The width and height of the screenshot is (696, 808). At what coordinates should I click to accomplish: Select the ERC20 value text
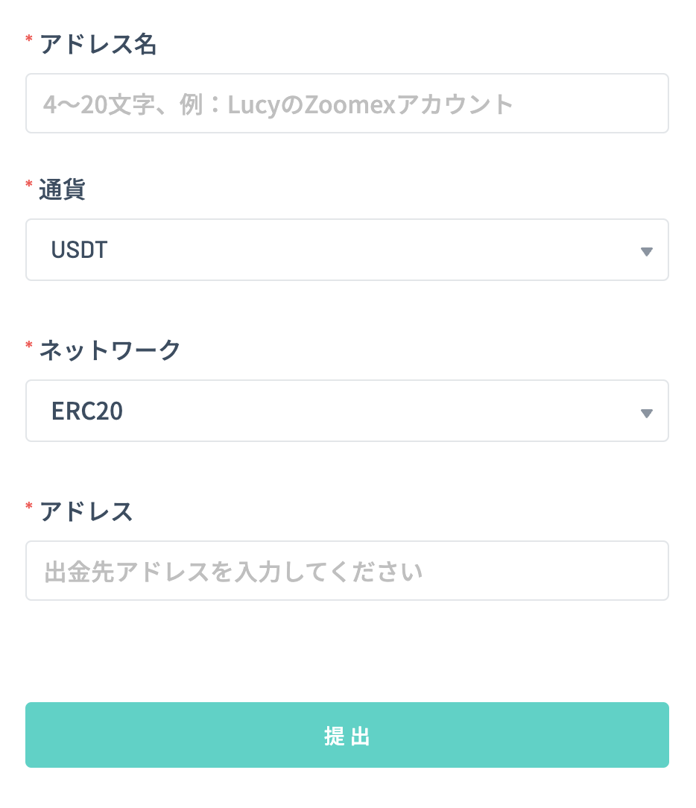click(x=87, y=411)
